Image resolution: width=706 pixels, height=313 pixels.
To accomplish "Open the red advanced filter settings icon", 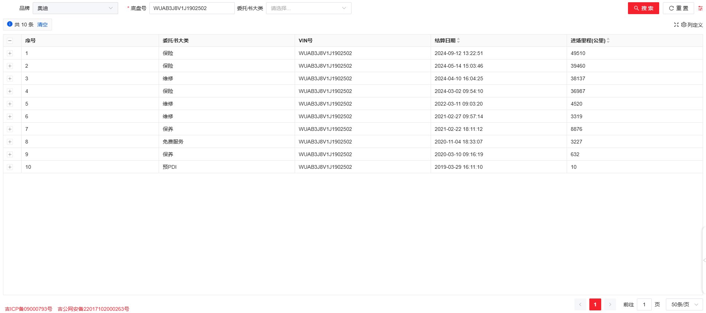I will pyautogui.click(x=700, y=8).
